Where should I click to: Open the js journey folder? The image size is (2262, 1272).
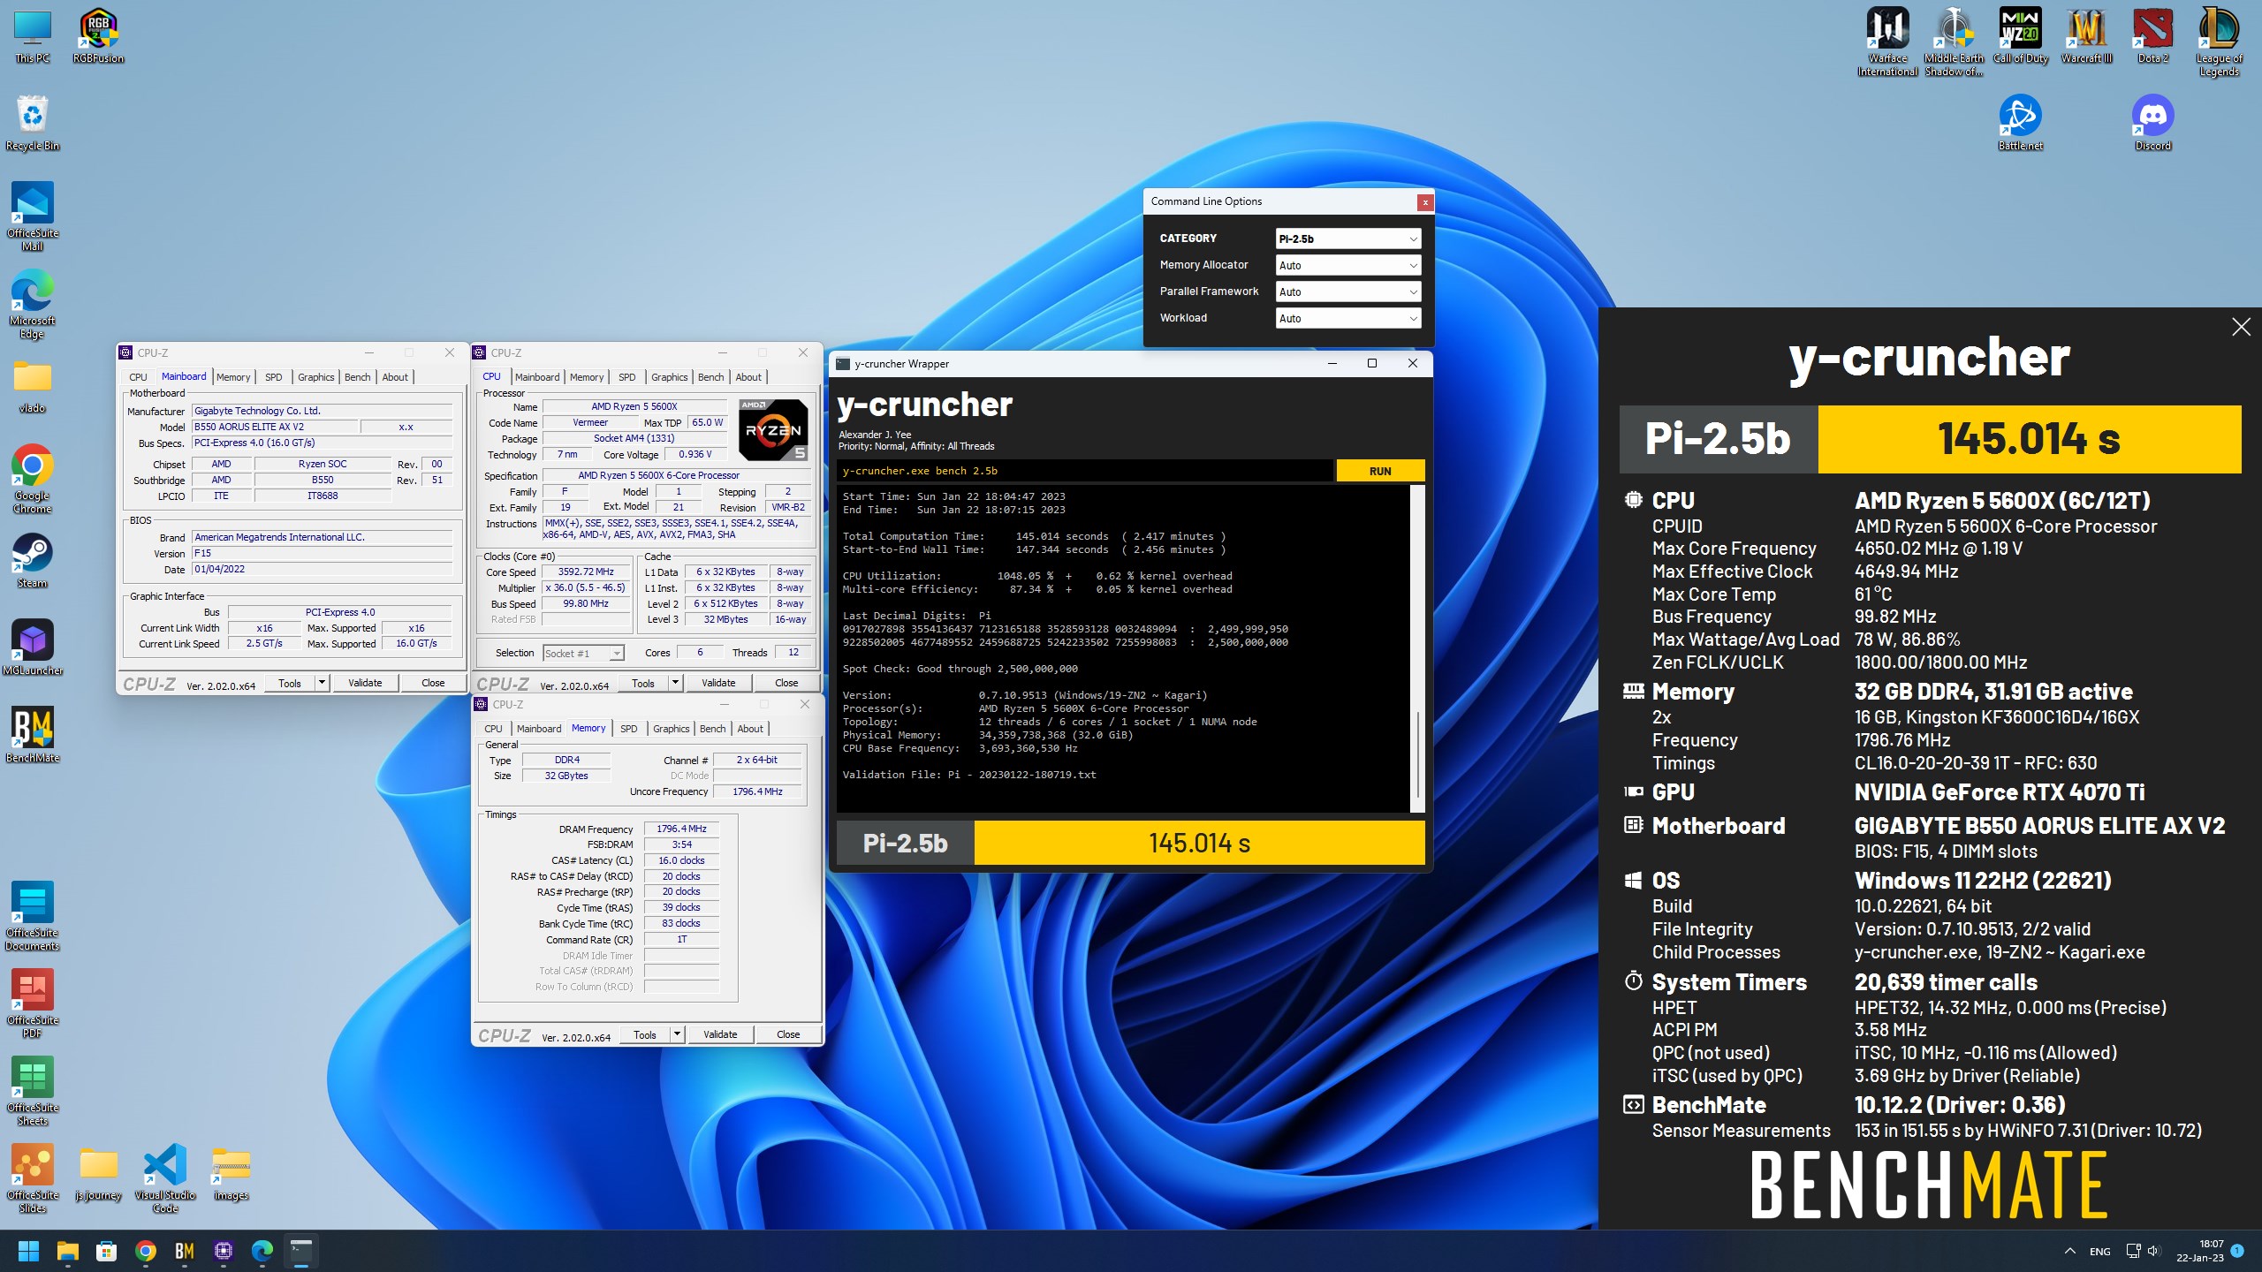(x=98, y=1173)
